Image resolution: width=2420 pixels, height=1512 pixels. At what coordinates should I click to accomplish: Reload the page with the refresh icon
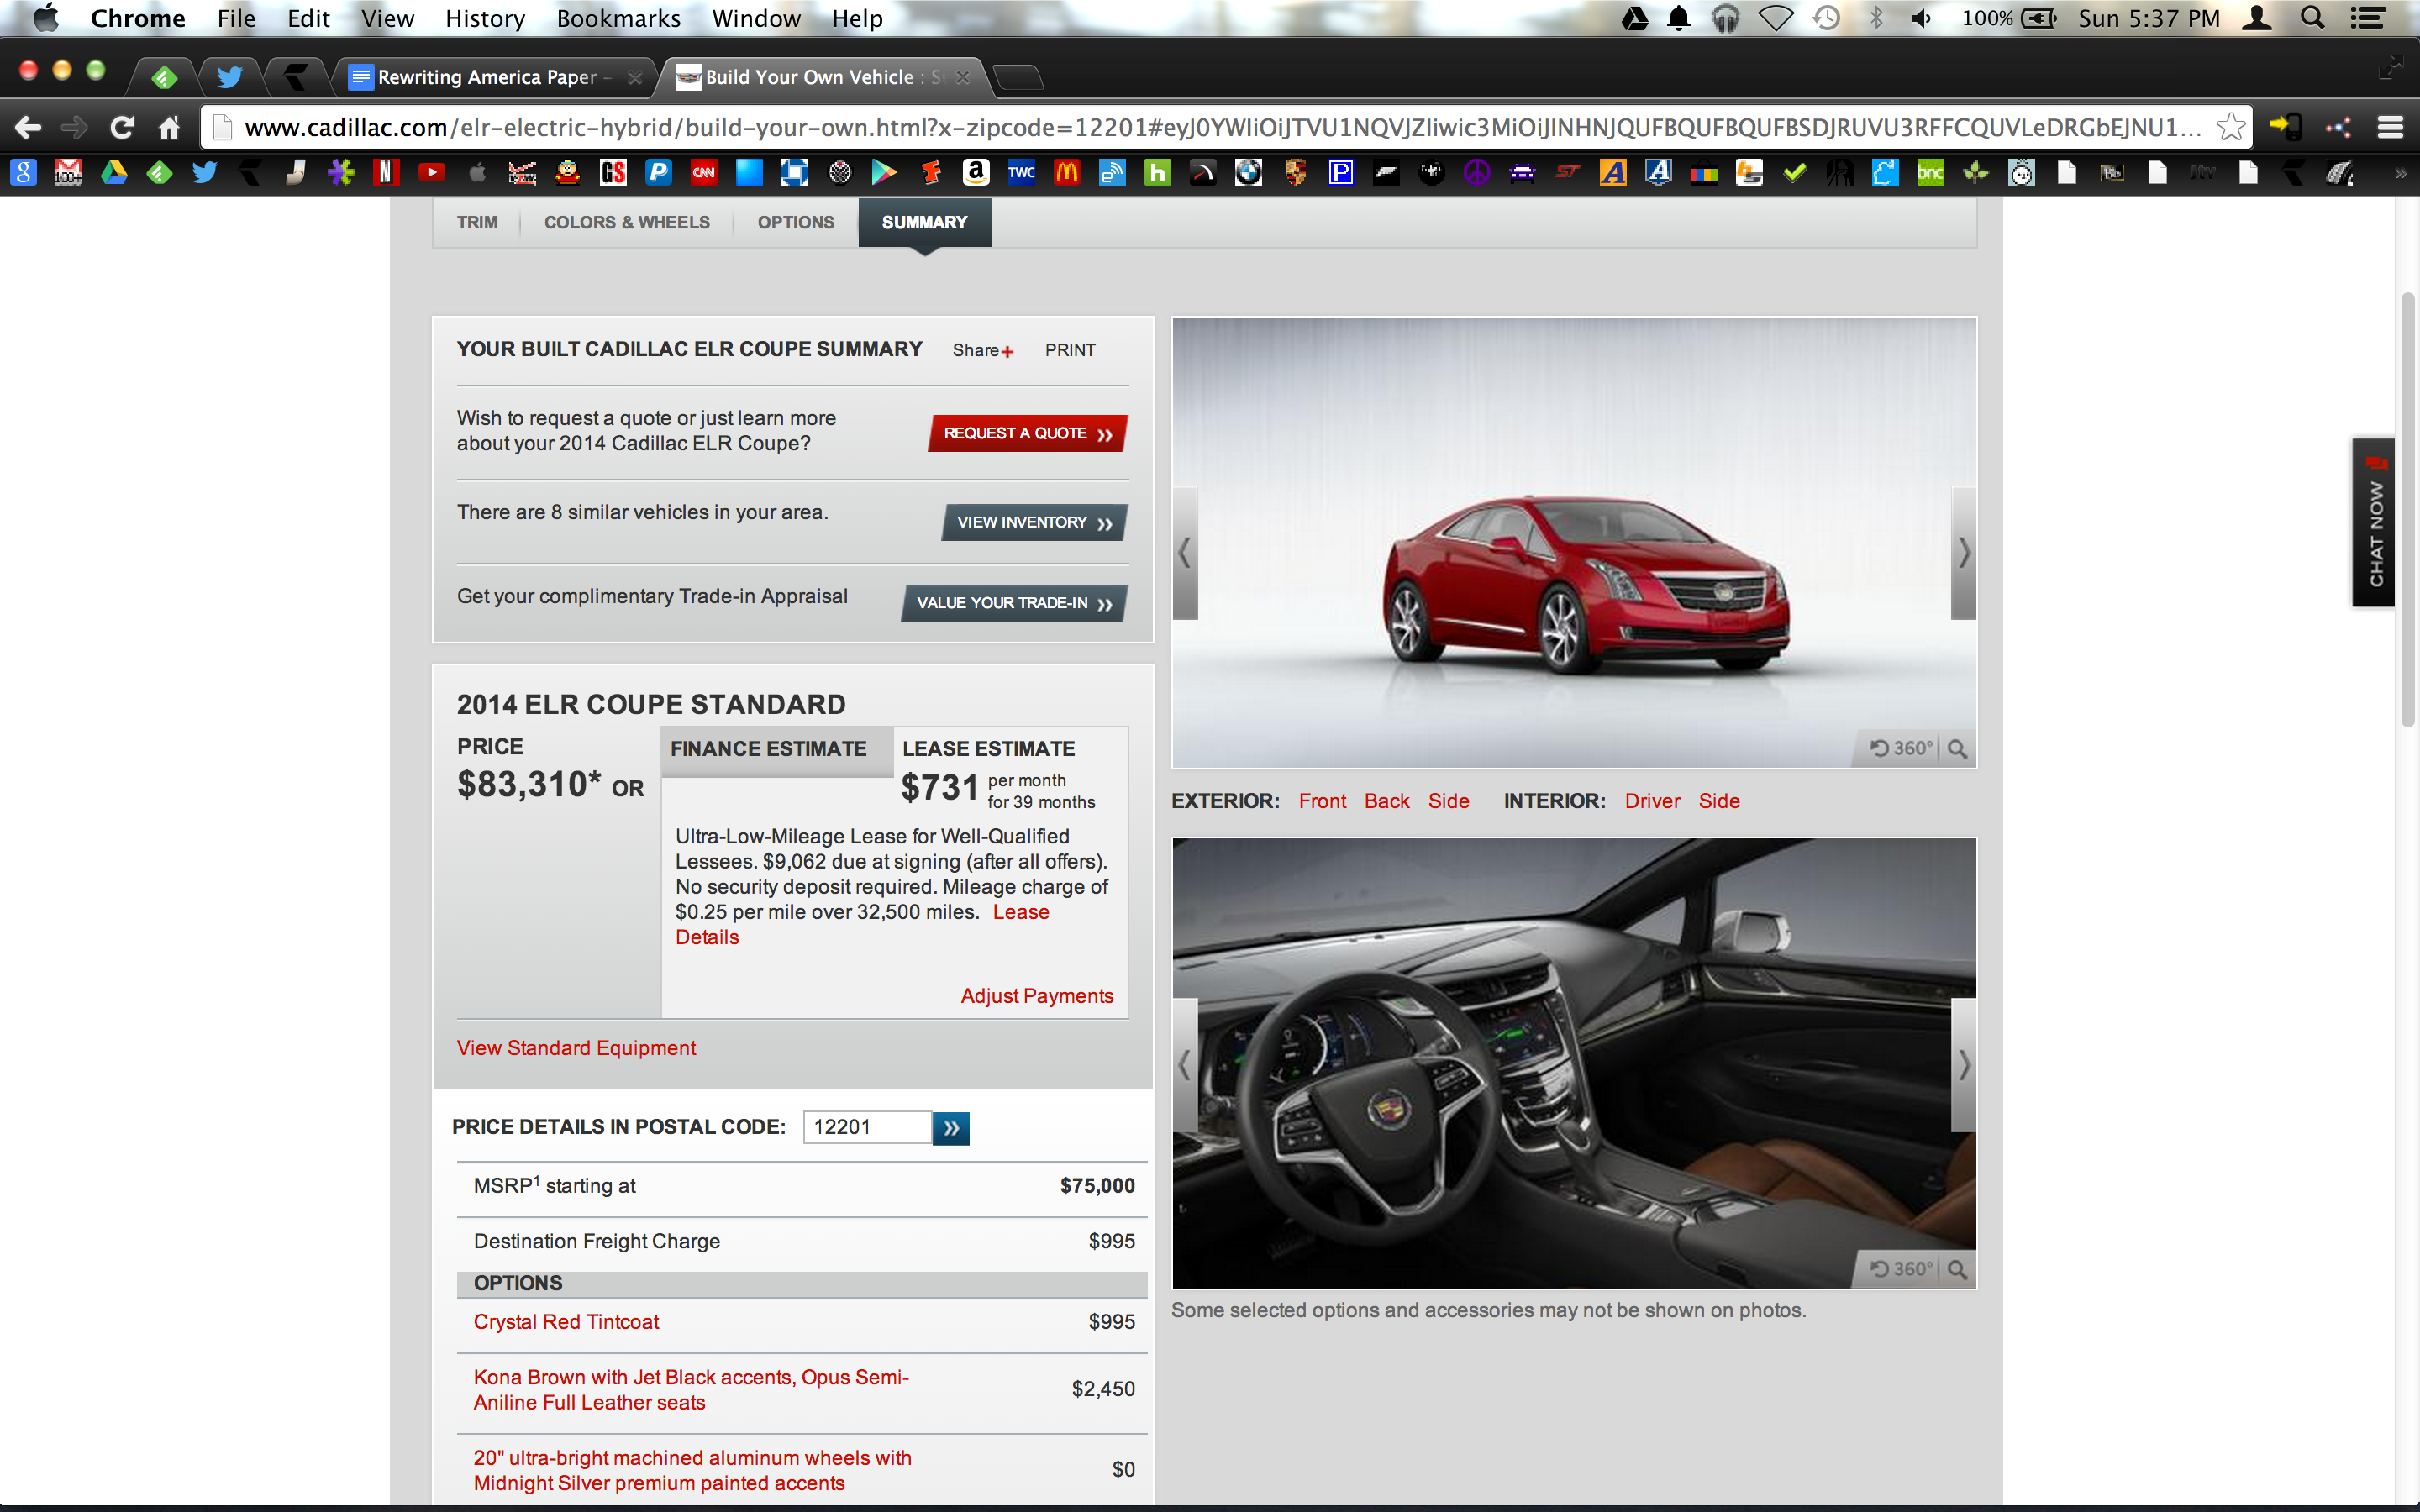121,128
